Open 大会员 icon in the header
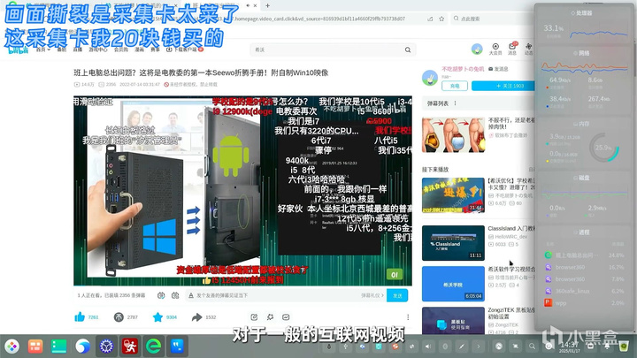Viewport: 637px width, 358px height. 495,49
